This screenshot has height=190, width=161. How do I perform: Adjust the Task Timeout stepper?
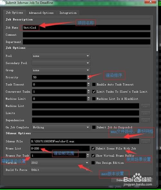coord(89,84)
